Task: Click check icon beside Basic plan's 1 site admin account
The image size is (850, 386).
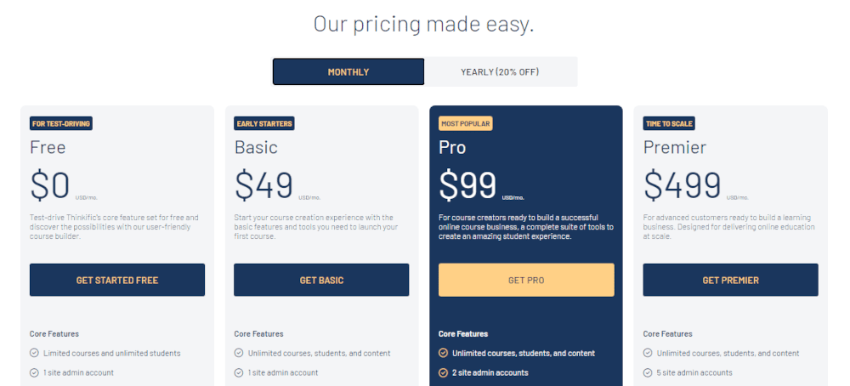Action: (239, 372)
